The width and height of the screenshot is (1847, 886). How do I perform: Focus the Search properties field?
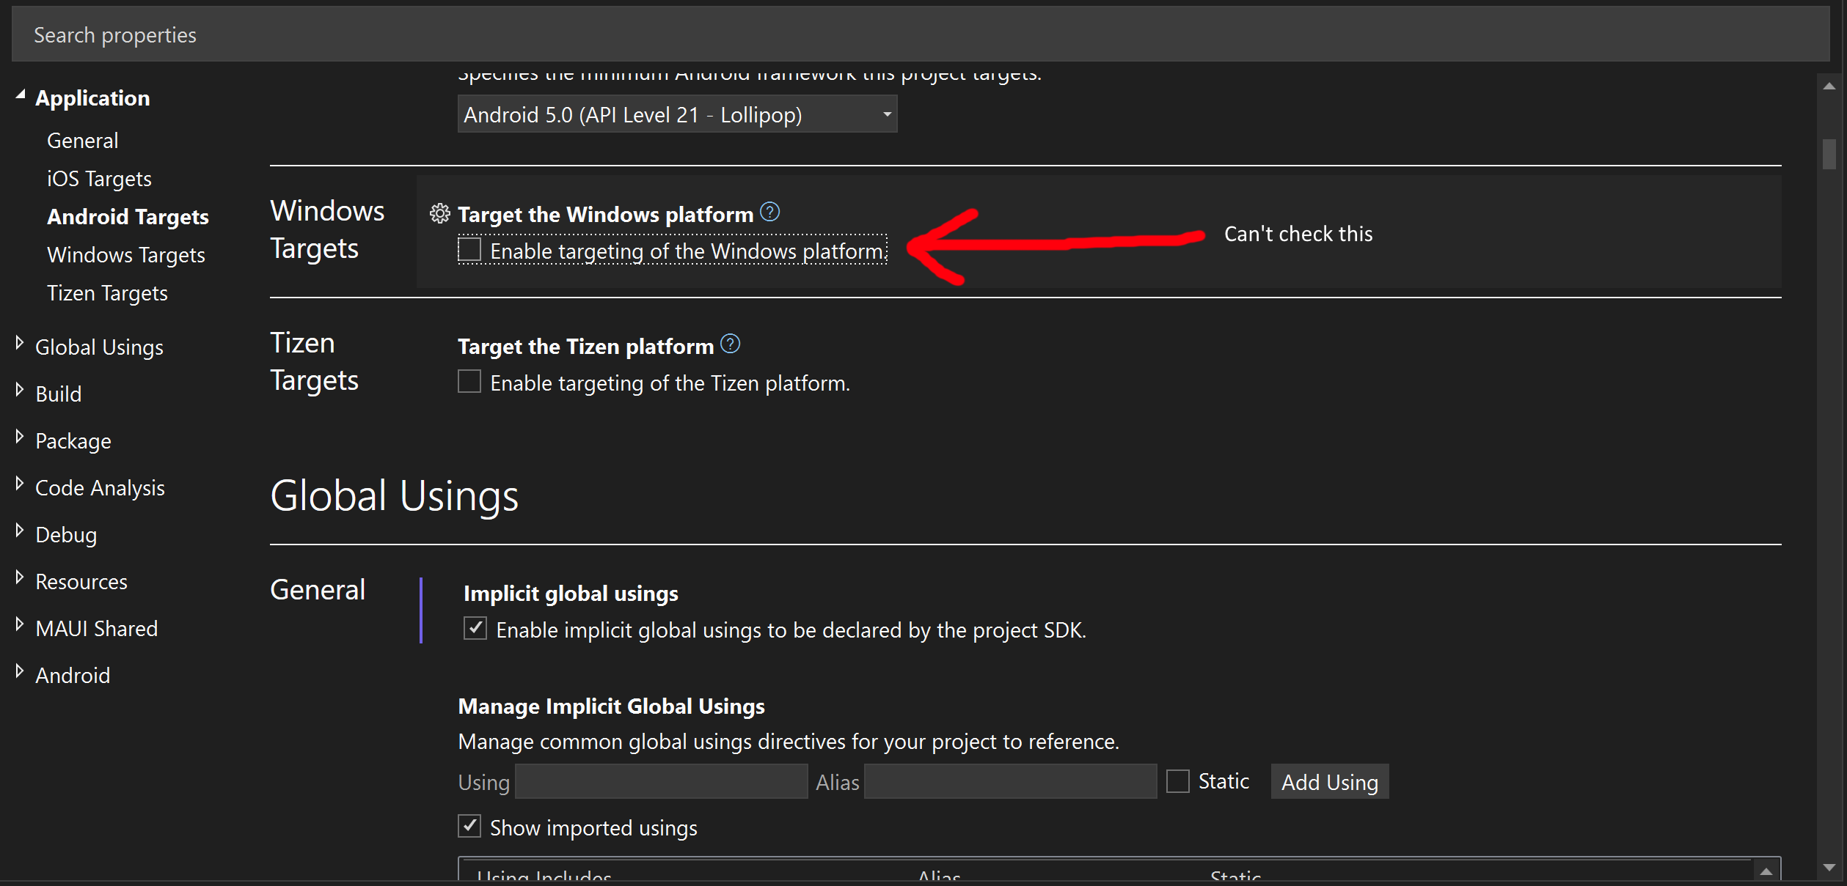[921, 34]
